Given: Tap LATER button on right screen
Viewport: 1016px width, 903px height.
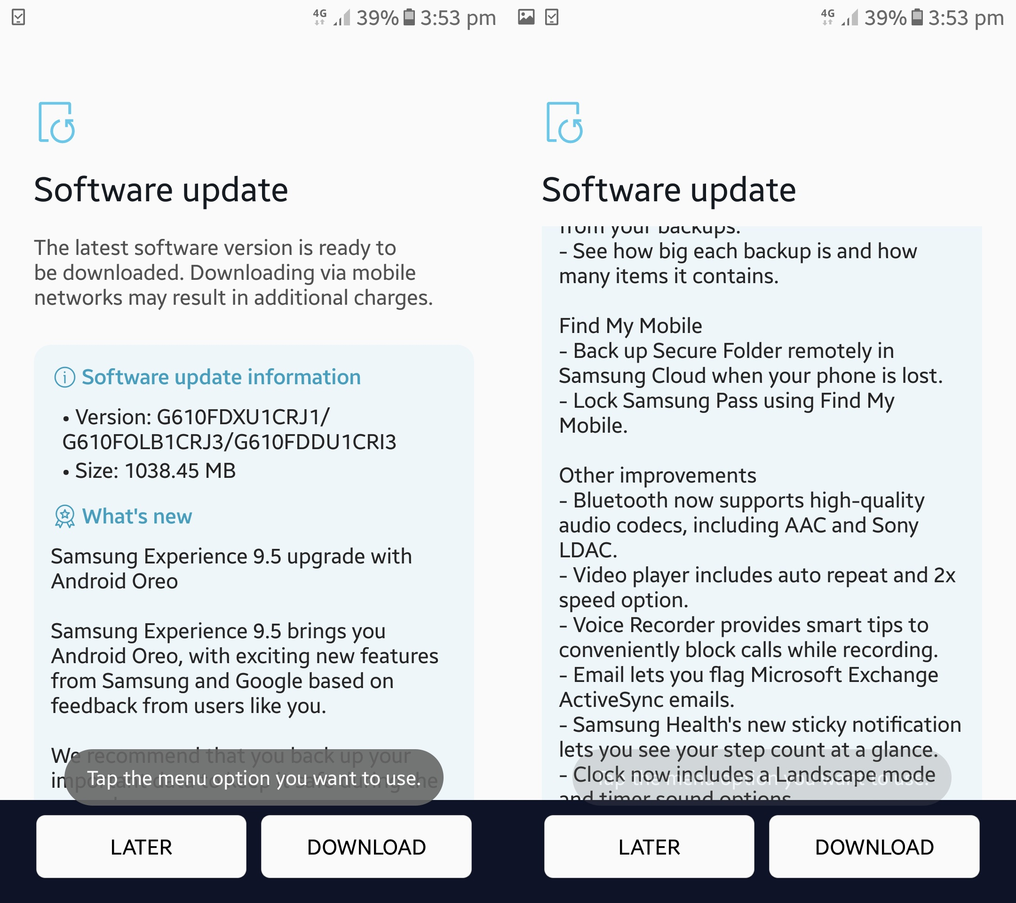Looking at the screenshot, I should coord(649,847).
